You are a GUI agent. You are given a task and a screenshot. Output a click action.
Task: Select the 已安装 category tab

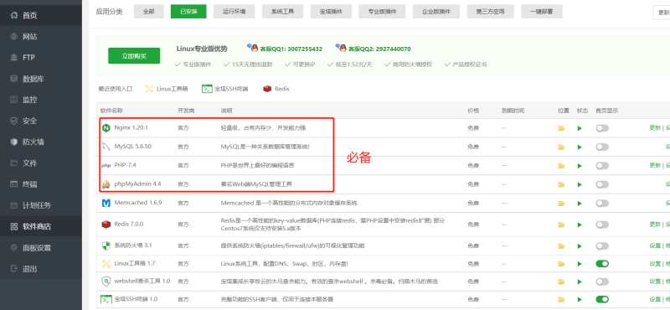pos(188,12)
